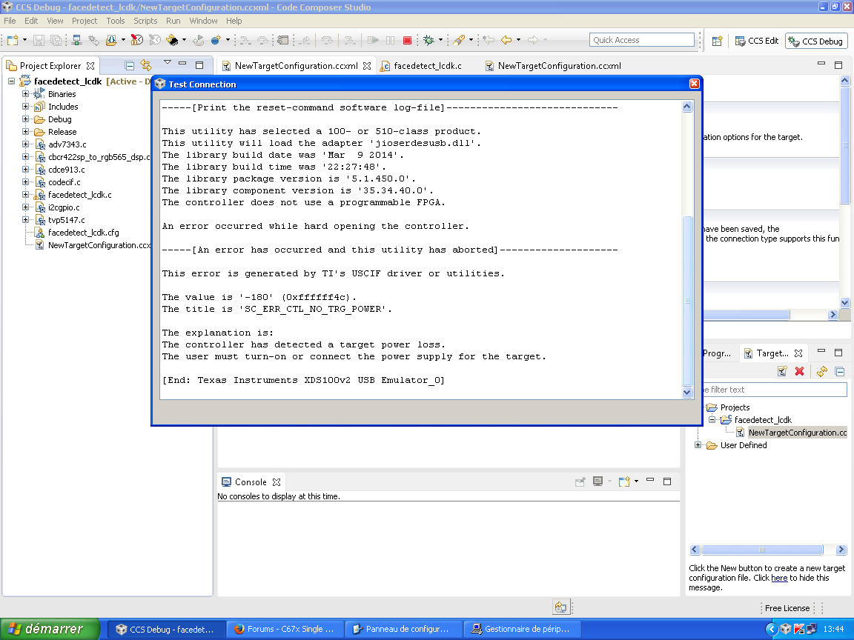This screenshot has width=854, height=640.
Task: Click the Open Perspective icon
Action: [x=717, y=41]
